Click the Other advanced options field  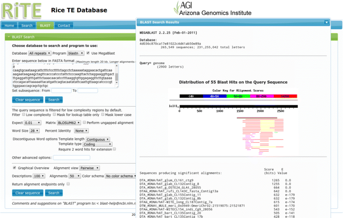tap(71, 158)
